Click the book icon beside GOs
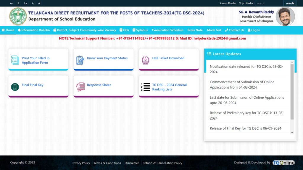This screenshot has width=303, height=170. [x=121, y=30]
